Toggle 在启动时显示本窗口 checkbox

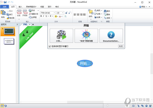(50, 46)
